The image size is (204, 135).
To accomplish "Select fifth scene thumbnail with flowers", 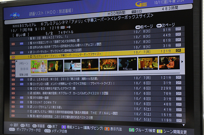I will pos(108,64).
